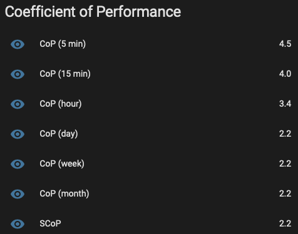298x234 pixels.
Task: Select the CoP (hour) label
Action: (x=61, y=104)
